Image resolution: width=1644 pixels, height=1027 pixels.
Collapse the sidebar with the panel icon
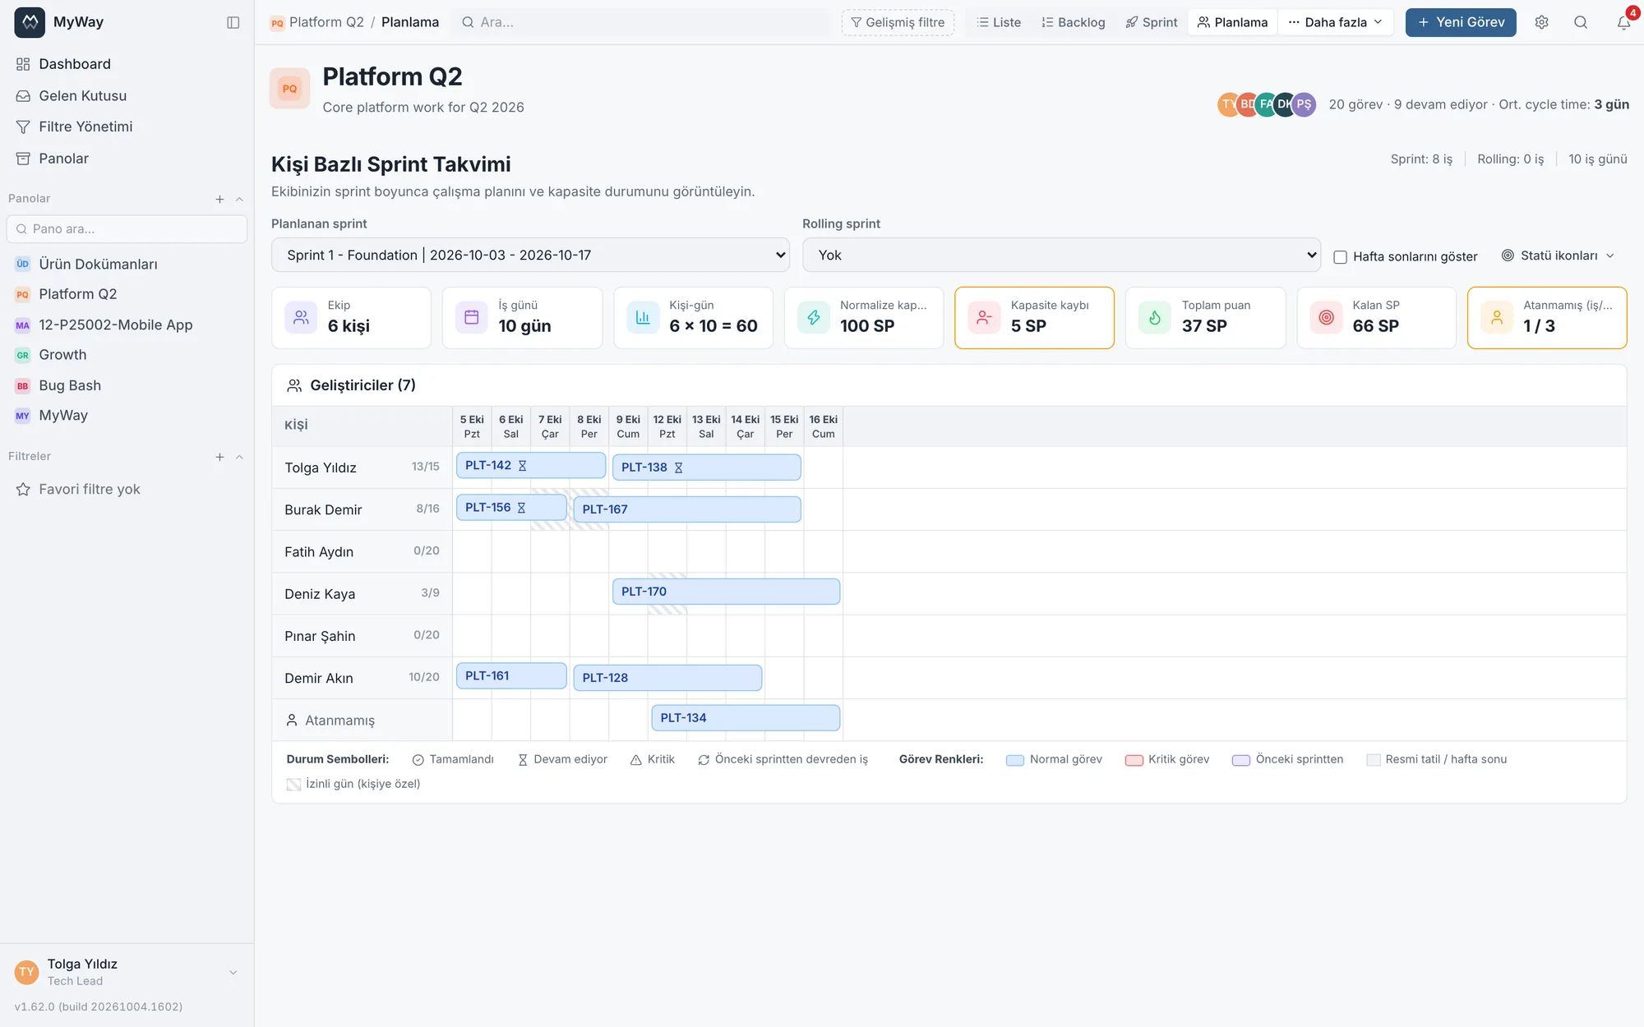pos(233,22)
